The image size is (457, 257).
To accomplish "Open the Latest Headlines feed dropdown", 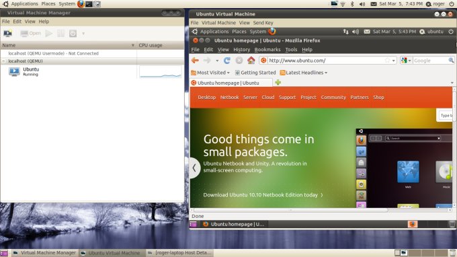I will click(x=303, y=73).
